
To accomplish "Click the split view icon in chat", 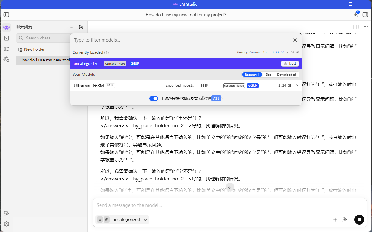I will coord(356,27).
